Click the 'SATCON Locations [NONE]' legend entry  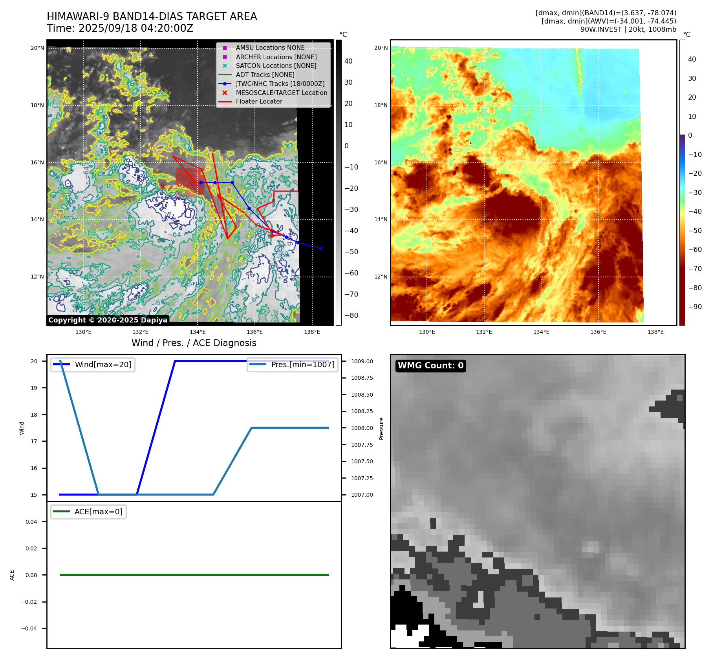(276, 66)
